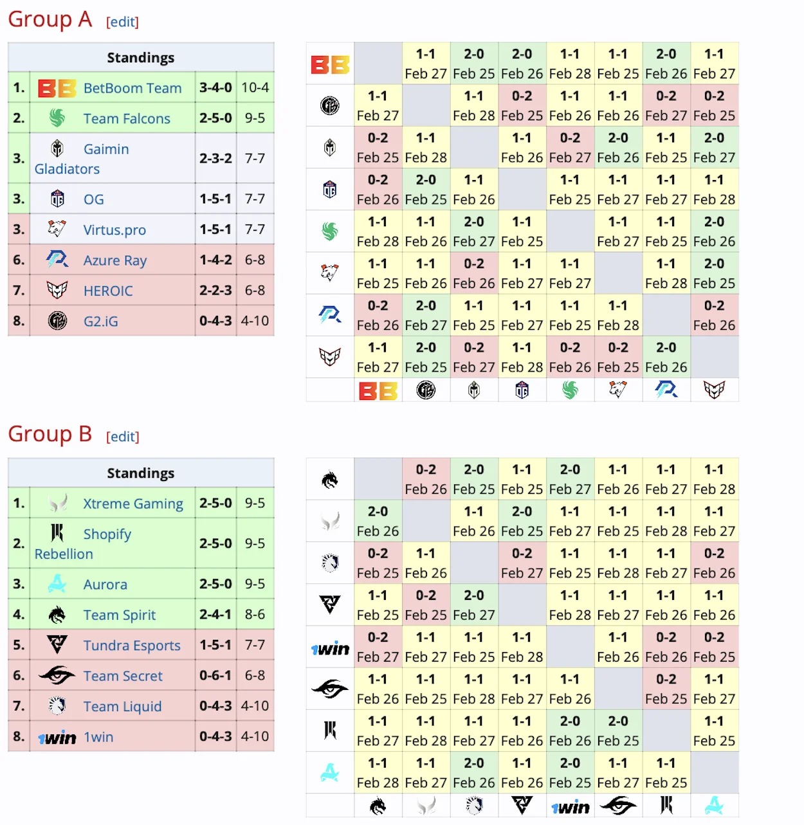
Task: Click the G2.iG logo at rank 8
Action: coord(57,321)
